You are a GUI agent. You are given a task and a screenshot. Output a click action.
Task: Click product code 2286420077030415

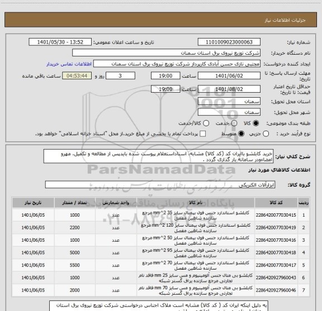point(276,215)
